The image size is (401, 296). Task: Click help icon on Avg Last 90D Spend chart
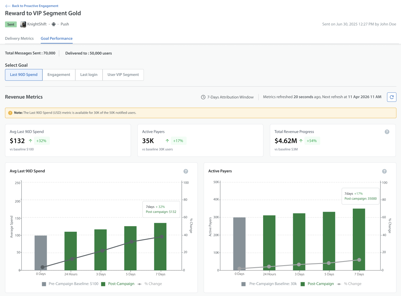186,171
